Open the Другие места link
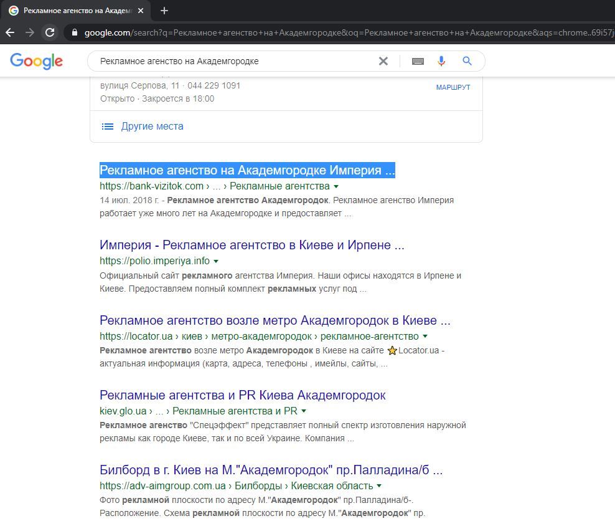615x526 pixels. tap(152, 126)
